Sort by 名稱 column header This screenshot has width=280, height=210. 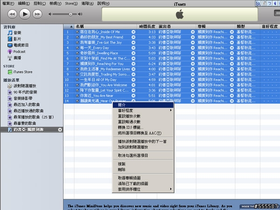pos(105,27)
